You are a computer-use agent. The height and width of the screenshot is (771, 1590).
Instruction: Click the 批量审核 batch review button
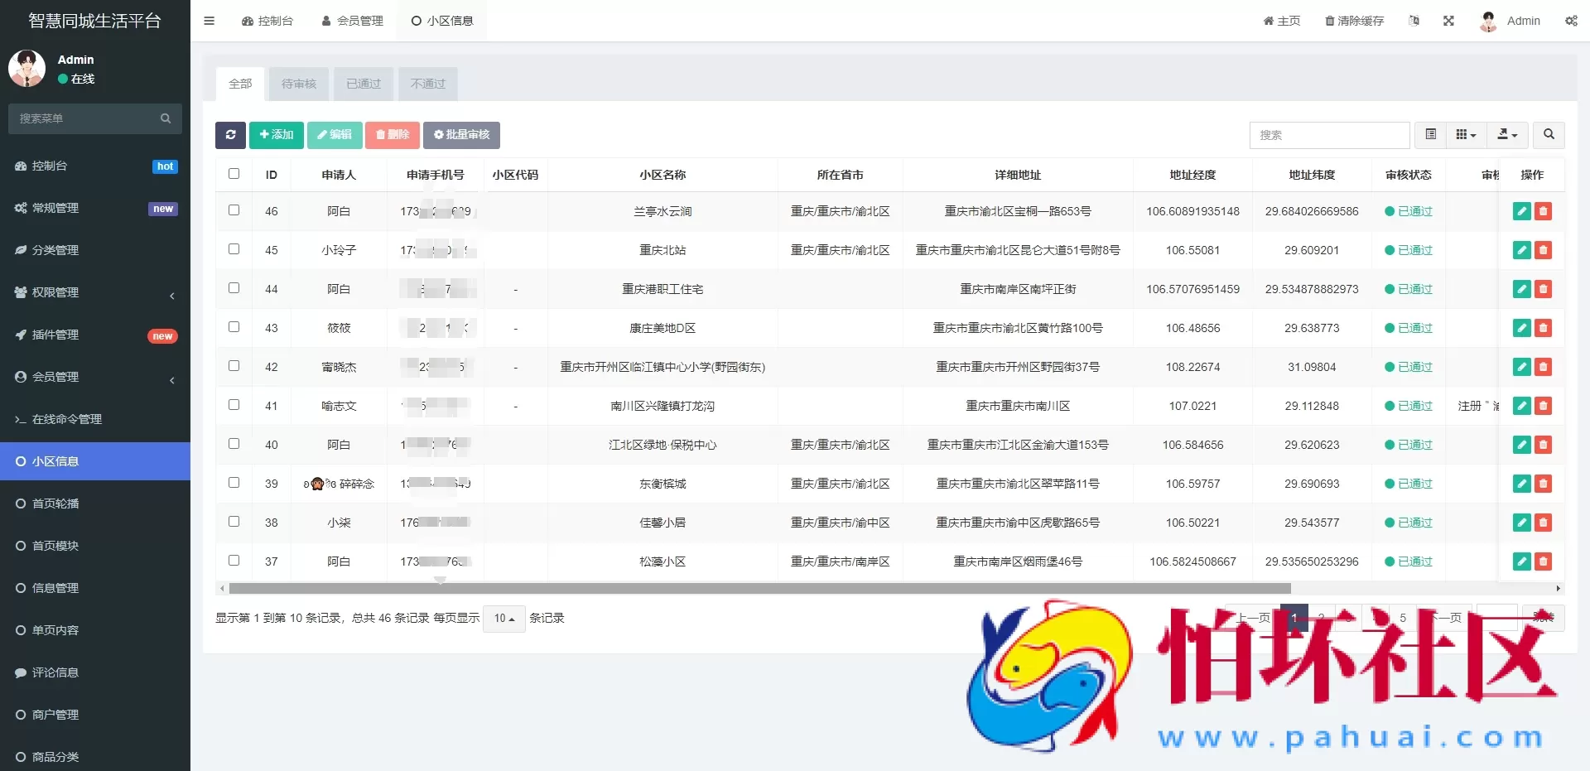click(461, 134)
